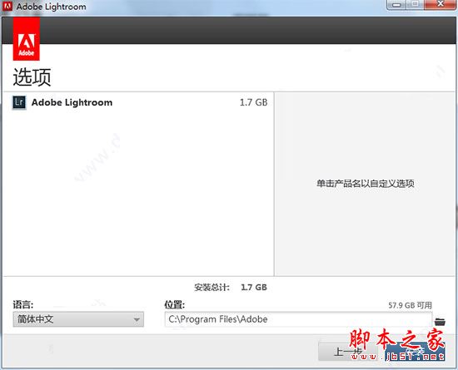
Task: Click the C:\Program Files\Adobe location field
Action: [298, 319]
